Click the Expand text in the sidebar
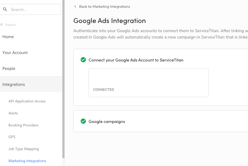This screenshot has width=248, height=166. pyautogui.click(x=10, y=25)
